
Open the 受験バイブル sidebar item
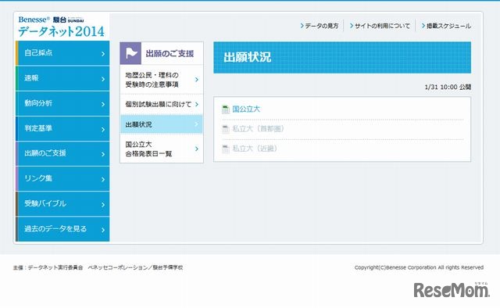(62, 204)
